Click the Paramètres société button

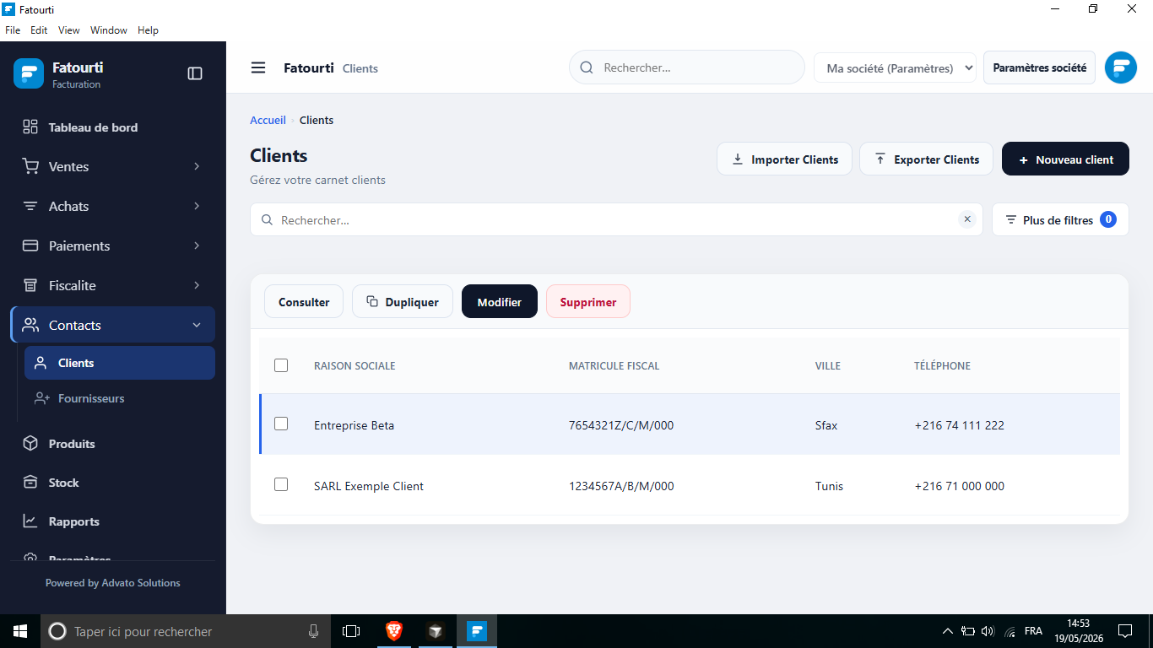[x=1039, y=67]
